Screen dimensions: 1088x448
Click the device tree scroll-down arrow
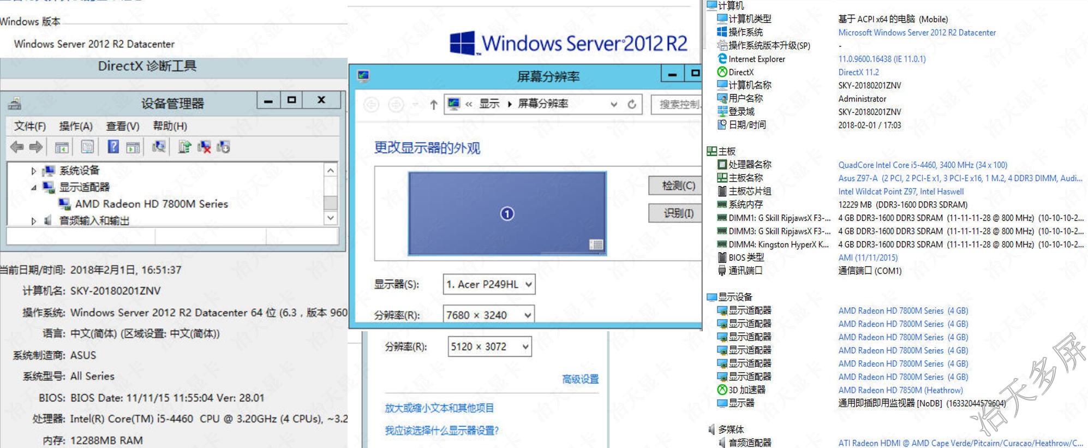tap(330, 218)
